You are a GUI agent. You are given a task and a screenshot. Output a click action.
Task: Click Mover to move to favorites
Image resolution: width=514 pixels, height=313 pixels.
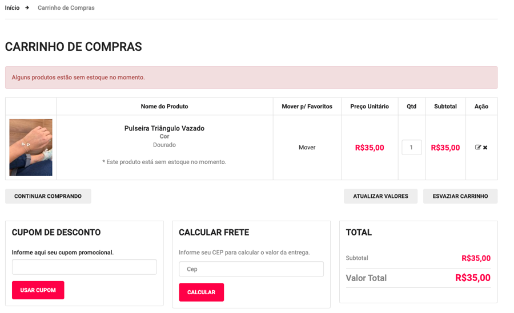(x=307, y=148)
